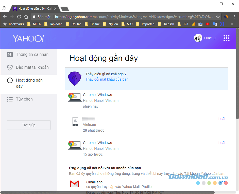Viewport: 239px width, 194px height.
Task: Open the YouTube bookmark icon
Action: pyautogui.click(x=208, y=24)
